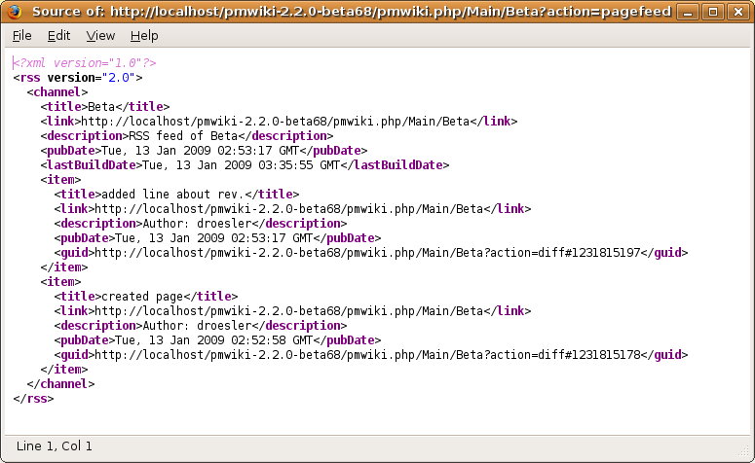
Task: Click the channel link URL line
Action: (x=279, y=122)
